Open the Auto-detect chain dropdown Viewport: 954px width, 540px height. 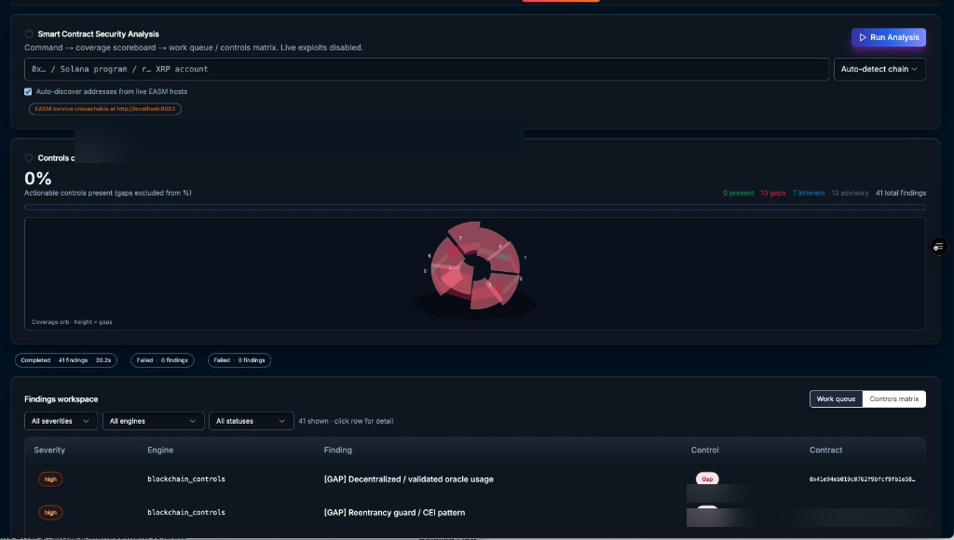coord(879,69)
